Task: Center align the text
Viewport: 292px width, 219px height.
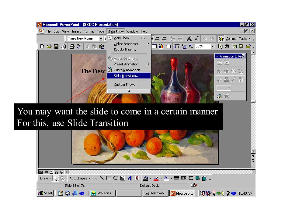Action: coord(157,39)
